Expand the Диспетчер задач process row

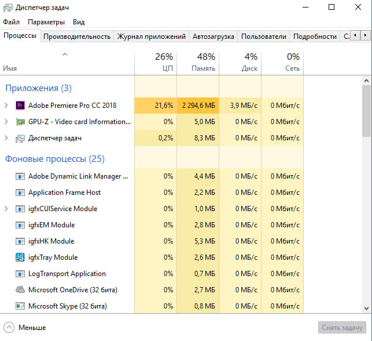[x=6, y=138]
